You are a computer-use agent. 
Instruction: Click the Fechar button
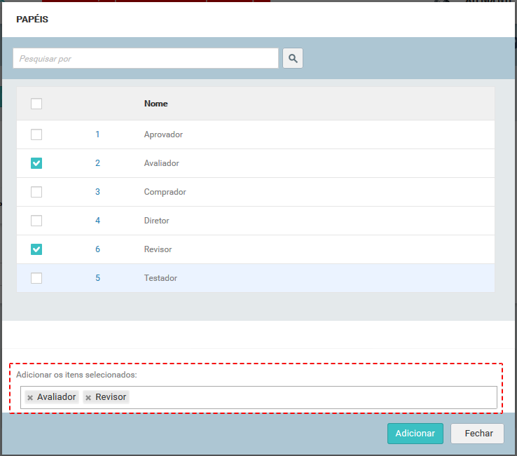(477, 434)
